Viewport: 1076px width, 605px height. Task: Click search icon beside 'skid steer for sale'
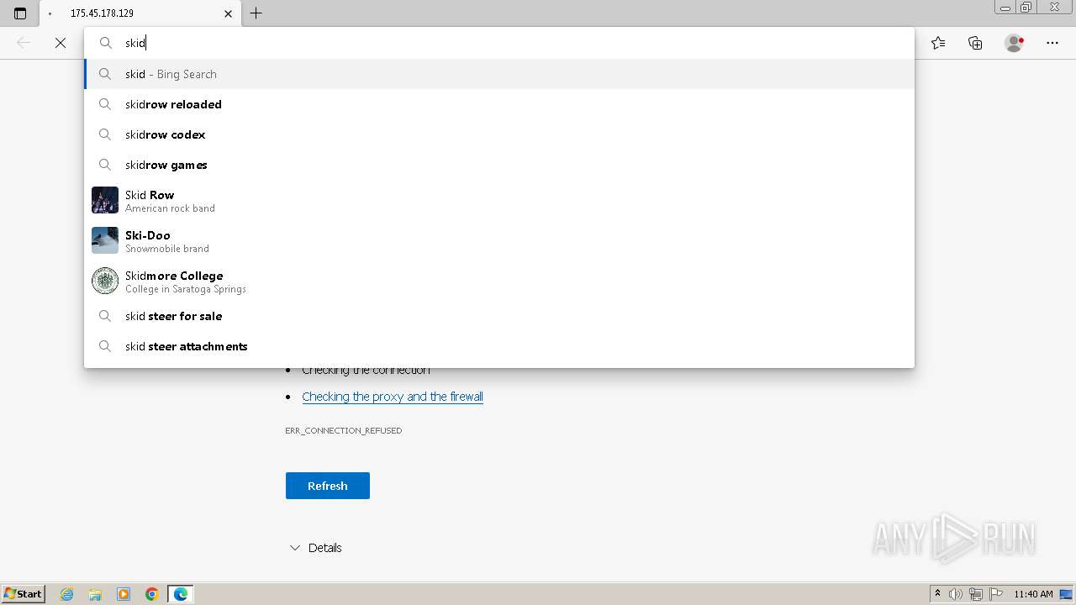105,316
